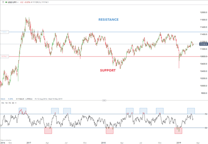The height and width of the screenshot is (144, 208).
Task: Remove the RSI indicator with its X icon
Action: pyautogui.click(x=16, y=103)
